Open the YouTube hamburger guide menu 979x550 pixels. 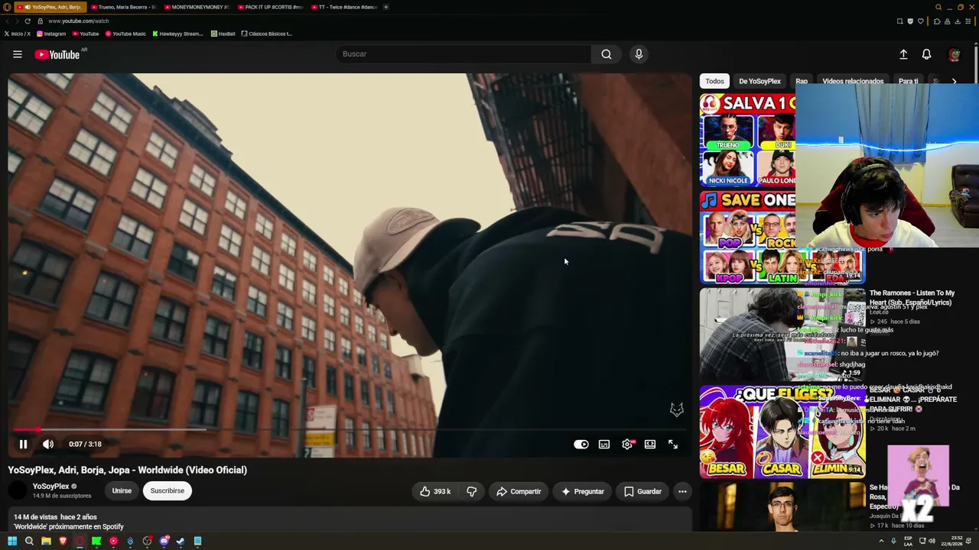click(x=18, y=54)
